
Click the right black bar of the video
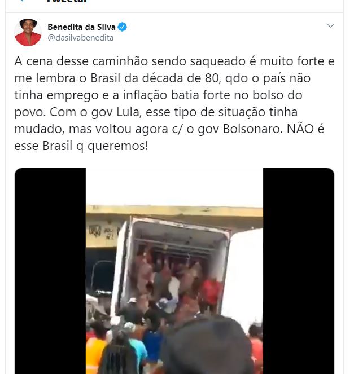tap(299, 271)
